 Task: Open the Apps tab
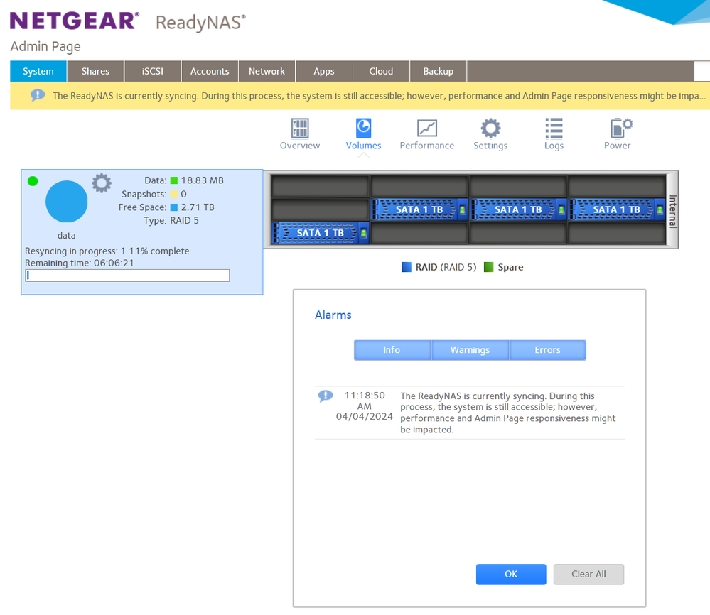click(x=324, y=71)
